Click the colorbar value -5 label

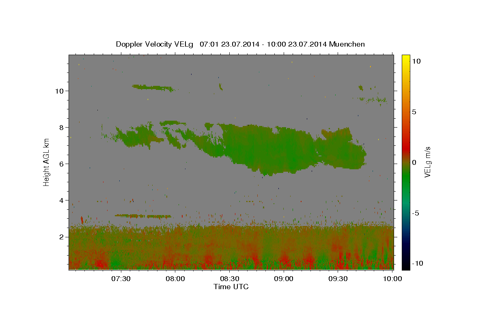point(416,213)
